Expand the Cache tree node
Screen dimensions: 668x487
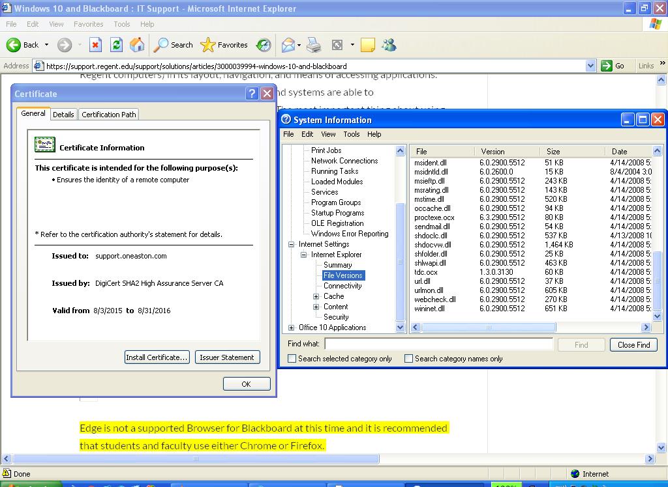tap(316, 296)
